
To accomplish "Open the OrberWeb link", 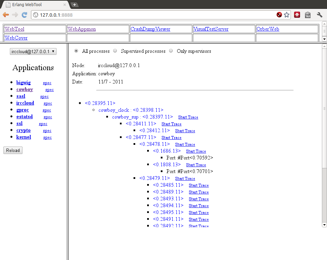I will click(268, 29).
